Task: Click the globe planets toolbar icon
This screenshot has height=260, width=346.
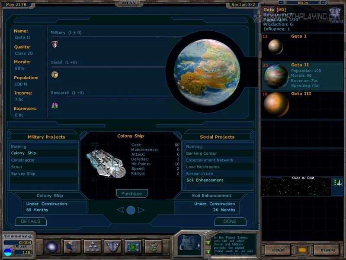Action: pyautogui.click(x=72, y=247)
